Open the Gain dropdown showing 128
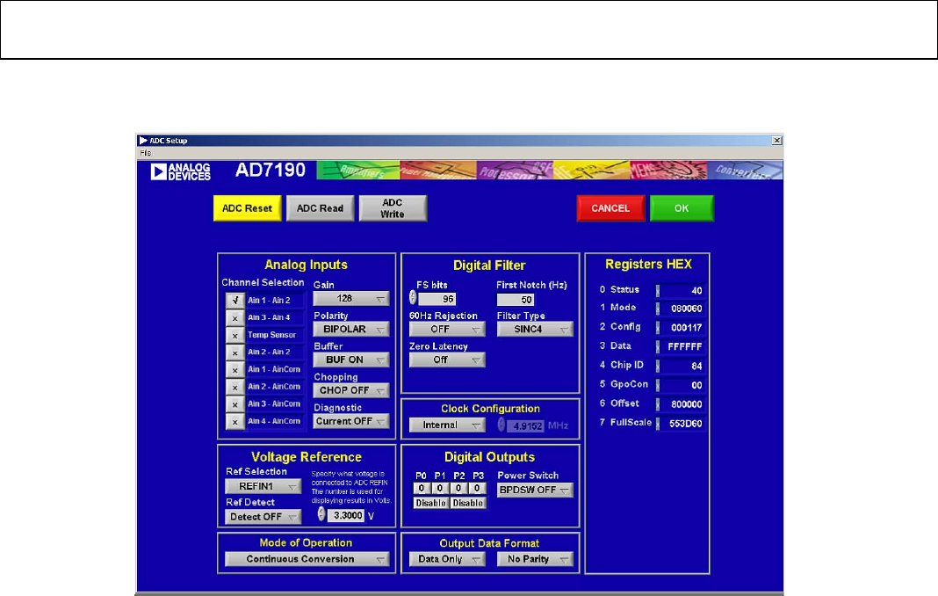Viewport: 938px width, 596px height. (351, 298)
